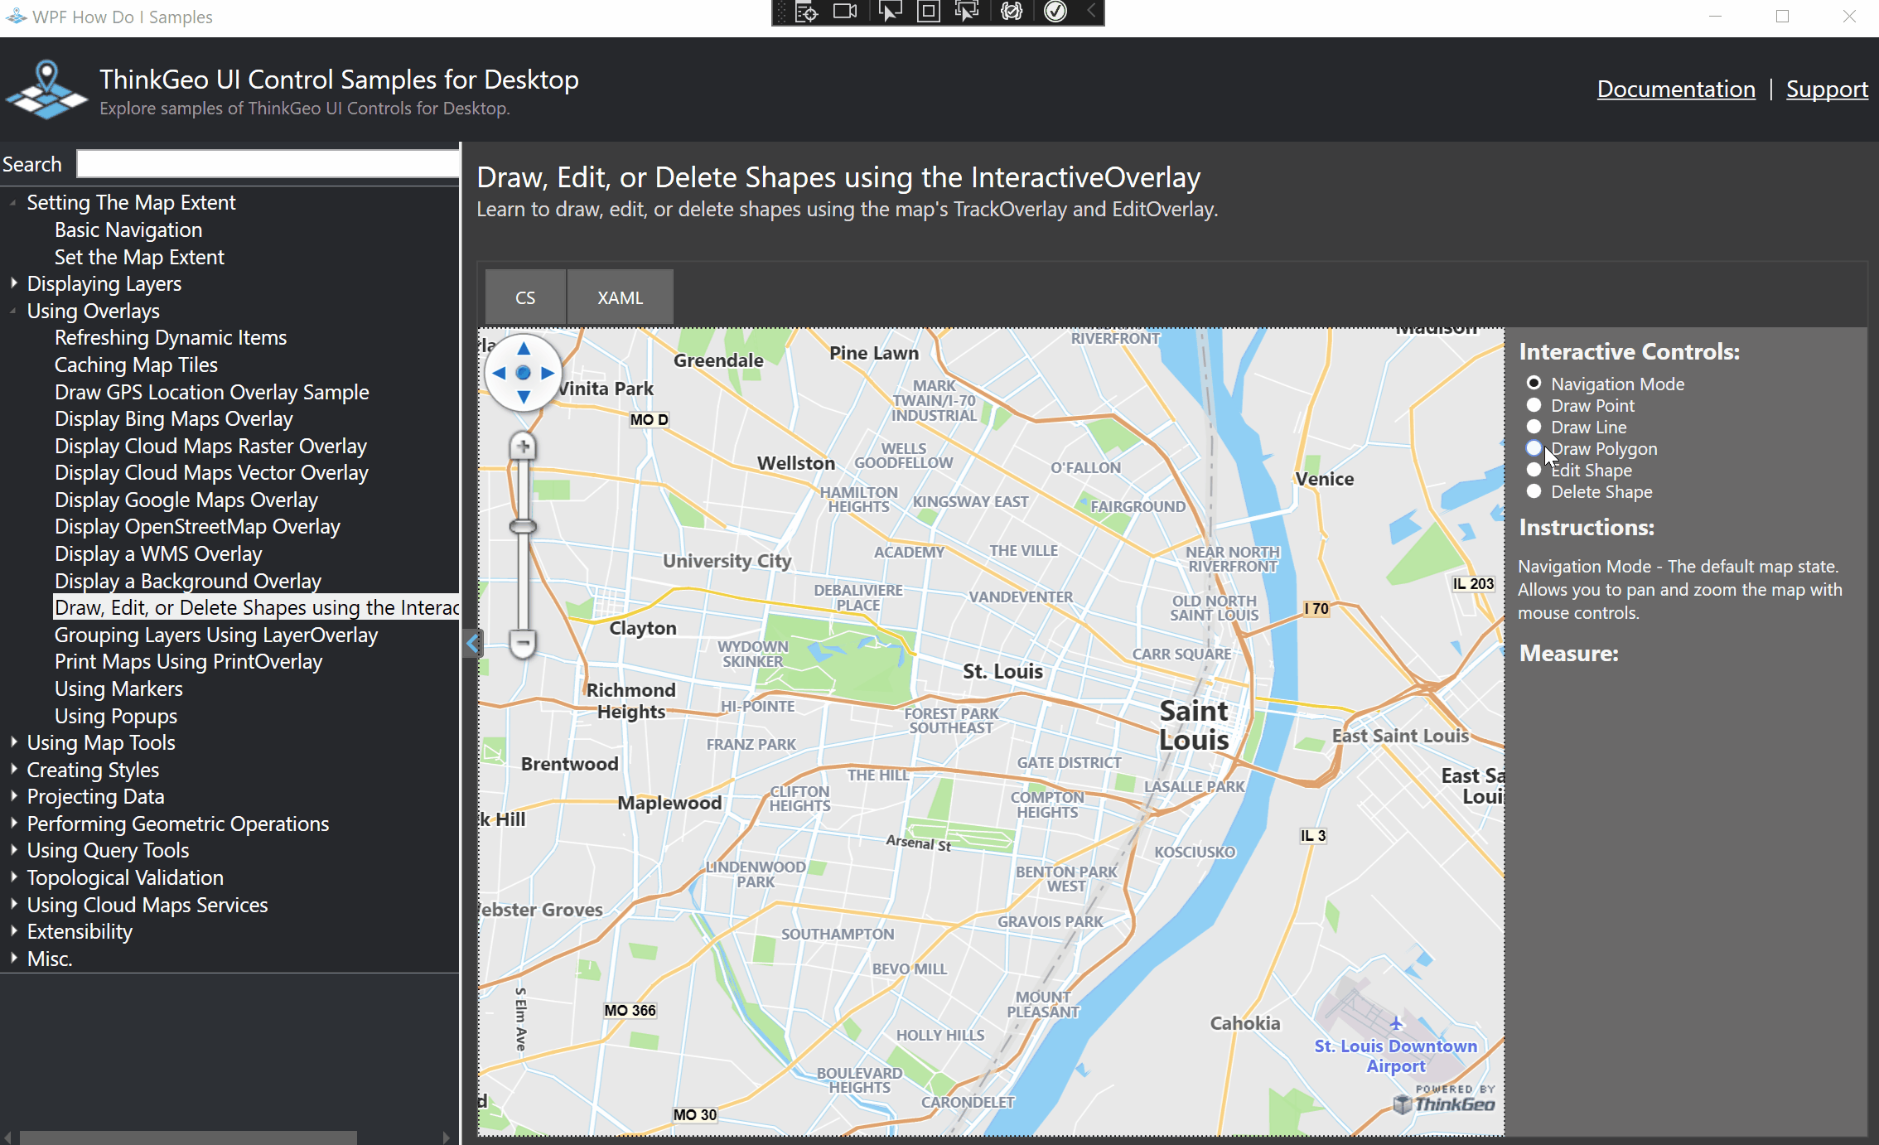Select the Draw Polygon radio button
Viewport: 1879px width, 1145px height.
click(x=1534, y=447)
